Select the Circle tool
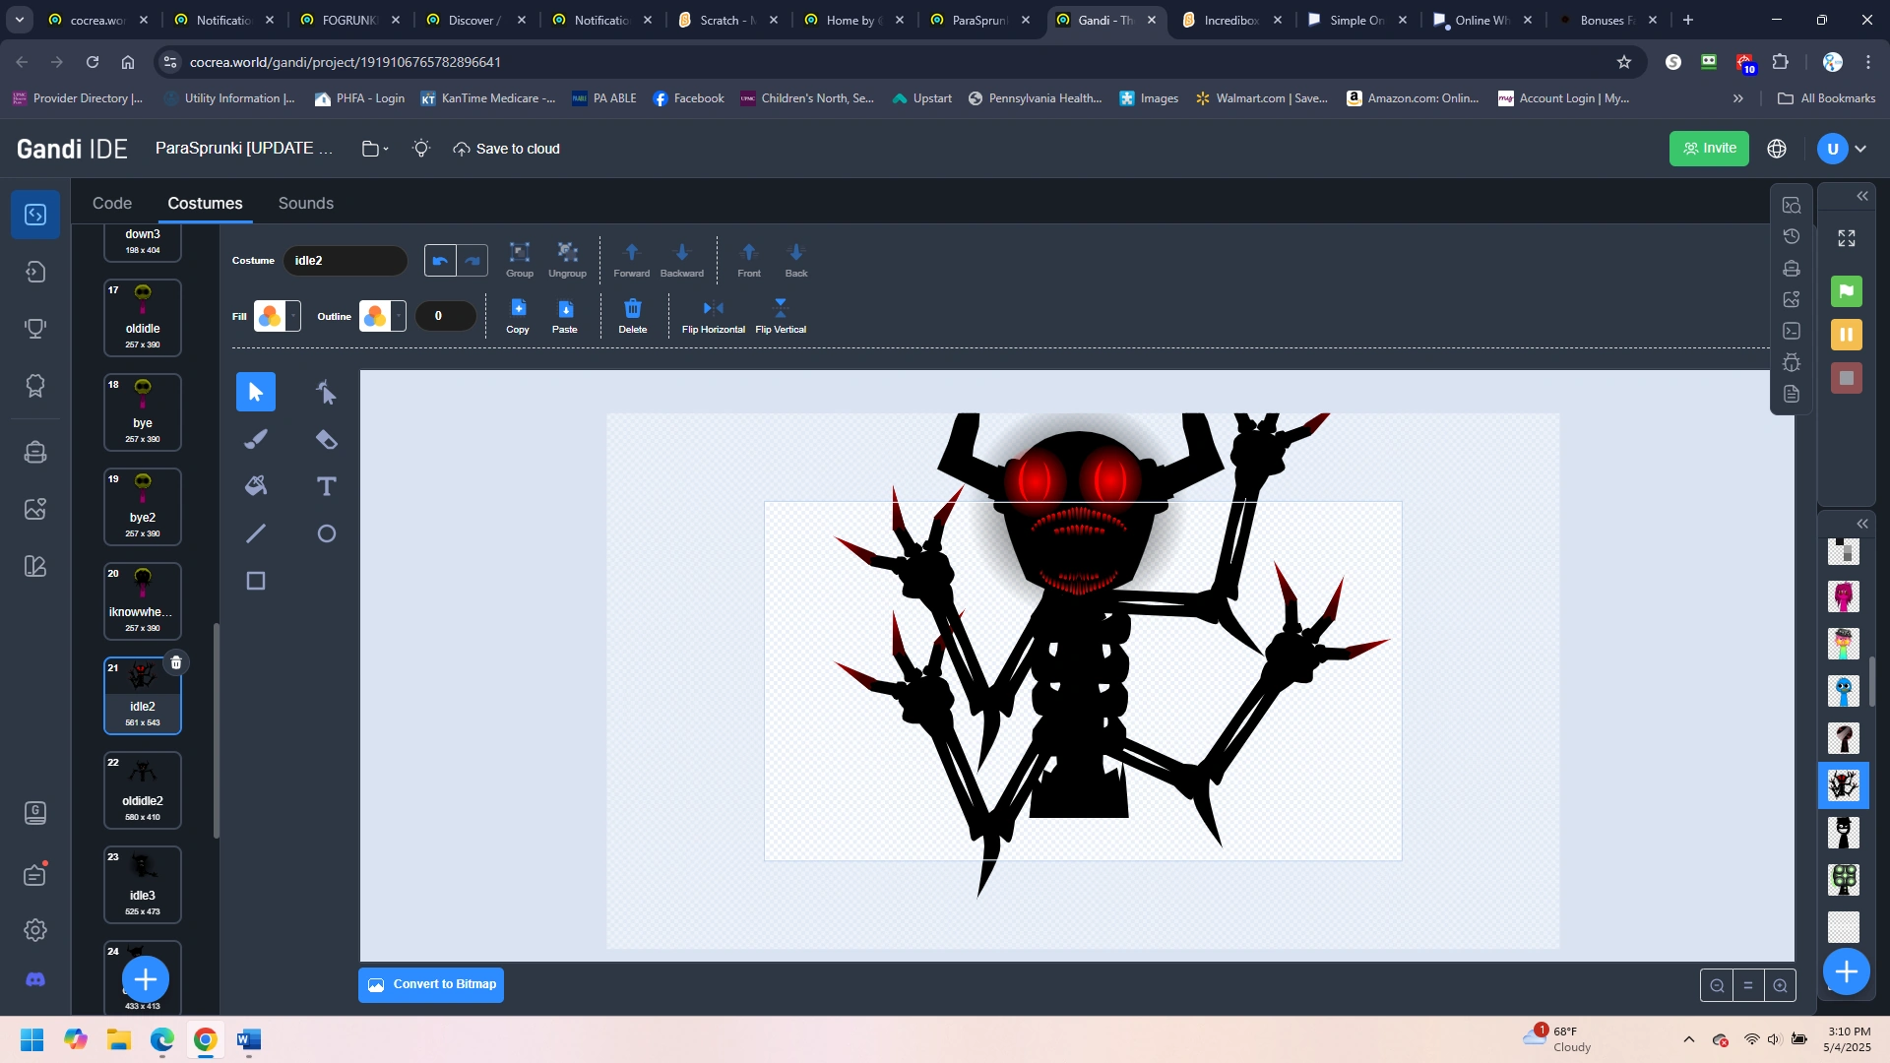Image resolution: width=1890 pixels, height=1063 pixels. coord(326,533)
